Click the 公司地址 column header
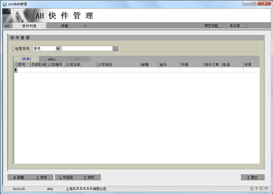Screen dimensions: 273x194 pyautogui.click(x=119, y=65)
